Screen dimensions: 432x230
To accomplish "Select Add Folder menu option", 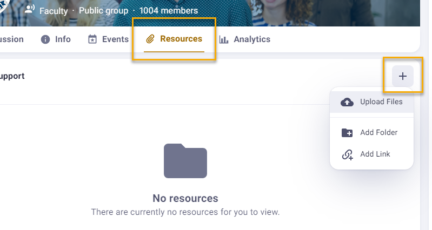I will (x=378, y=133).
